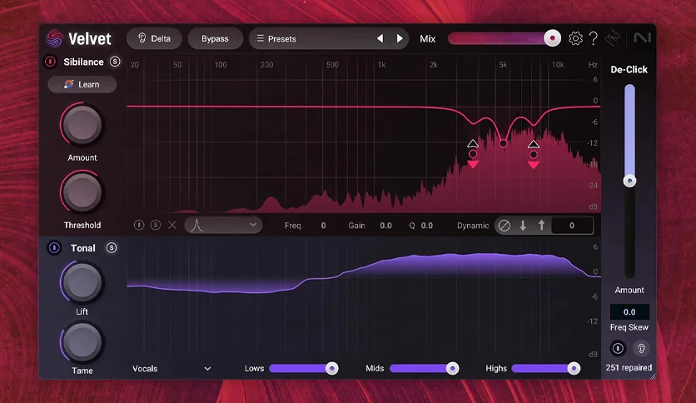
Task: Click left band upper threshold triangle
Action: [x=473, y=143]
